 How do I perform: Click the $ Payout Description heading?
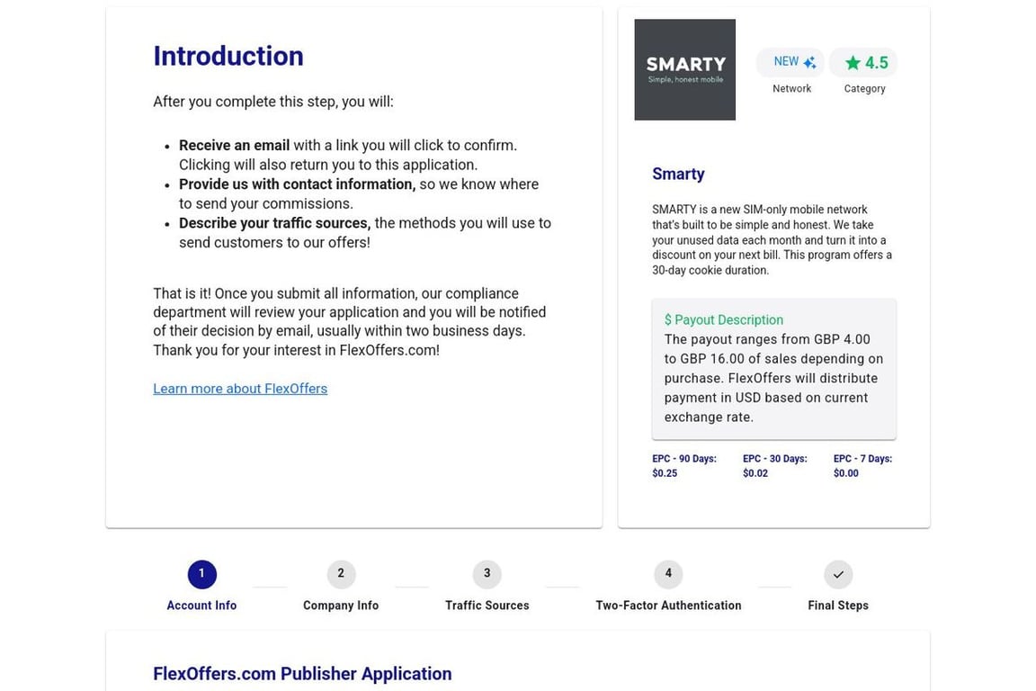723,320
